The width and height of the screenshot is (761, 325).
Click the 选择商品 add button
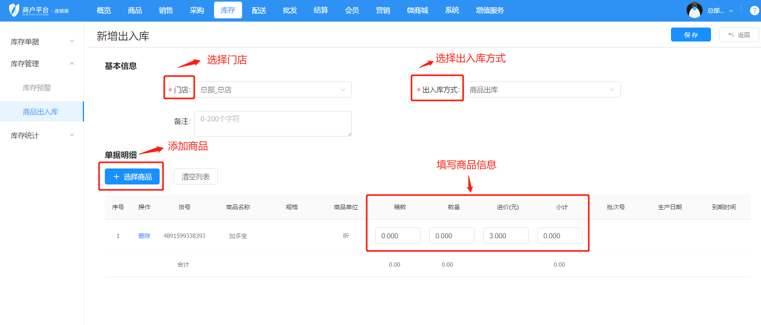pyautogui.click(x=132, y=176)
